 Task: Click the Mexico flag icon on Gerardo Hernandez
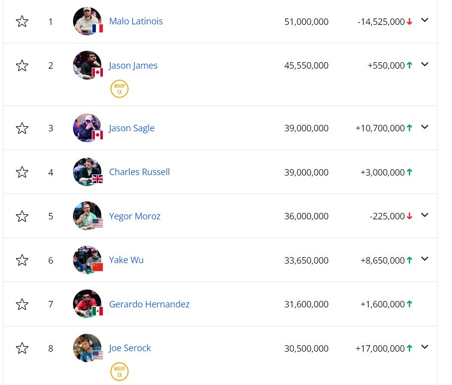[97, 311]
